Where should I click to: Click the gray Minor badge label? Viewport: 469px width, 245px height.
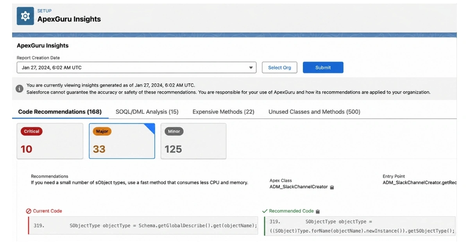click(x=174, y=131)
